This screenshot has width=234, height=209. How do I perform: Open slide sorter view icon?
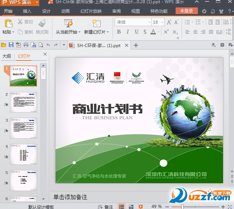pos(131,207)
